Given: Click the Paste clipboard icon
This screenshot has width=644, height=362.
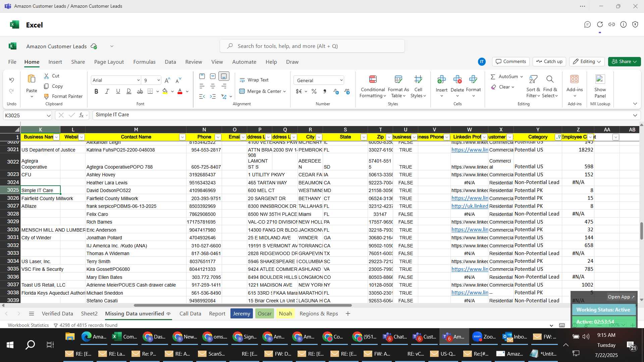Looking at the screenshot, I should pyautogui.click(x=32, y=79).
